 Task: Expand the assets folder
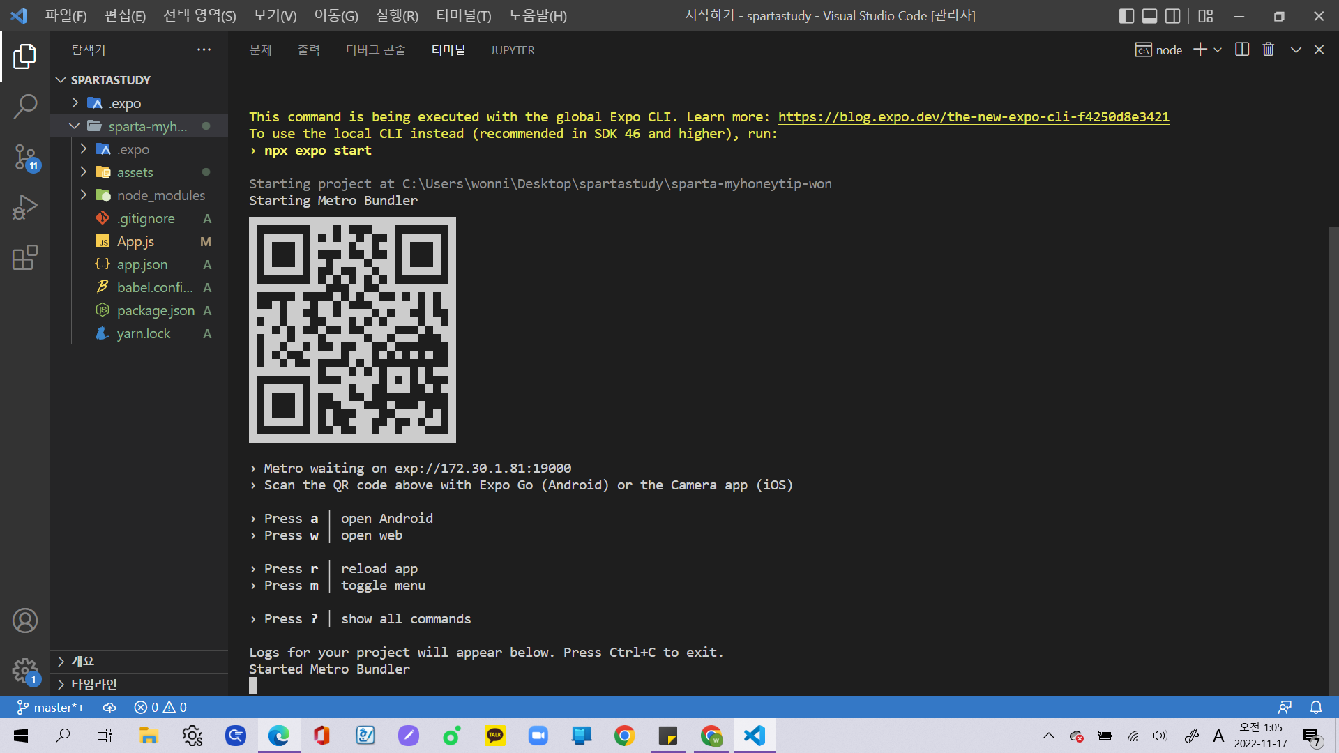(x=139, y=172)
